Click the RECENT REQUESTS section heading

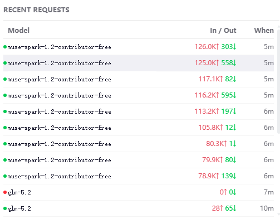pos(36,10)
